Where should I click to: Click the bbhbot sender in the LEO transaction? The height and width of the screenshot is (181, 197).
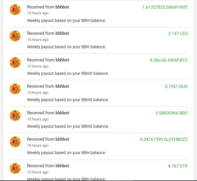pyautogui.click(x=62, y=33)
